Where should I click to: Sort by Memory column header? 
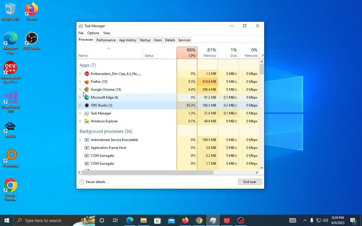[x=208, y=53]
